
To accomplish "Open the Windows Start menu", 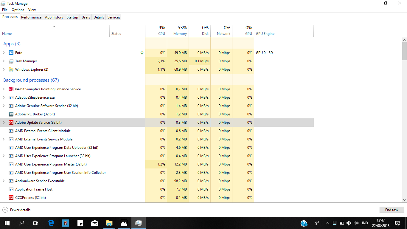I will [7, 223].
